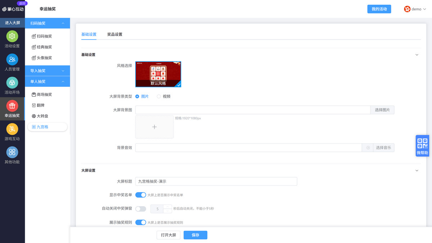Collapse the 基础设置 section chevron
This screenshot has height=243, width=432.
coord(417,55)
